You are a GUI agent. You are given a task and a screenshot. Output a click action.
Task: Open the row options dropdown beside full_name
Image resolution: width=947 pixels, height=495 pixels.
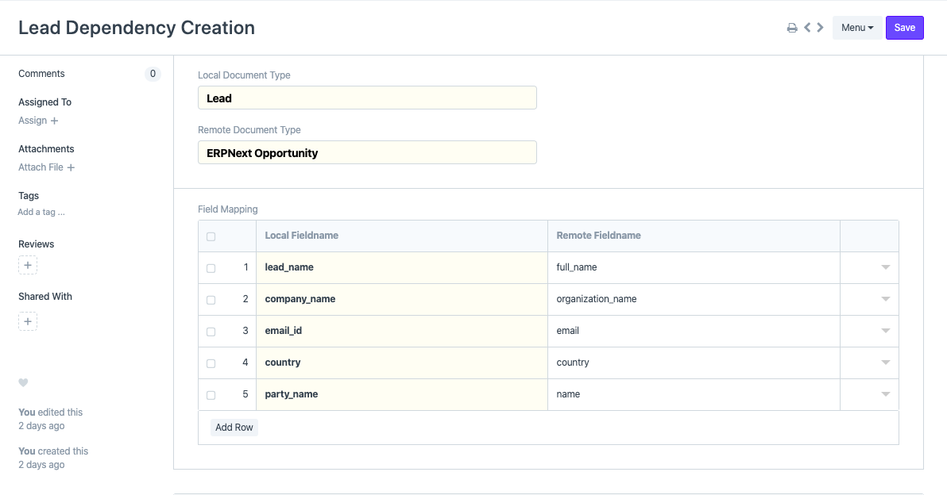pos(885,267)
